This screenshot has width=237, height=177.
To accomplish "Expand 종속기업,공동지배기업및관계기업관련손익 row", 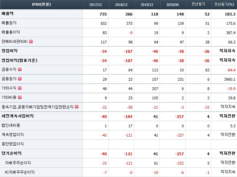I will click(77, 107).
